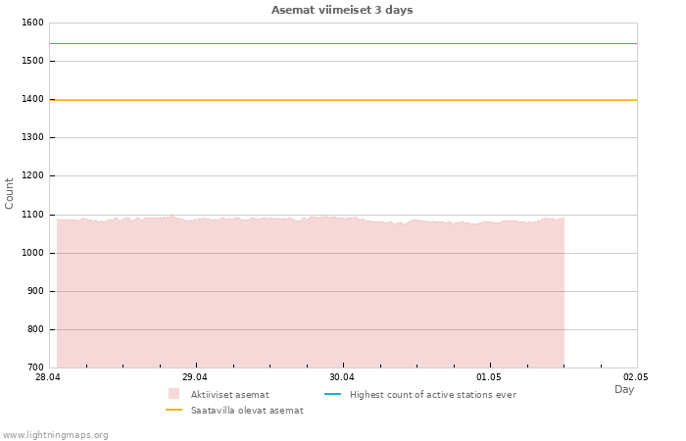Click the x-axis date 28.04

coord(48,376)
